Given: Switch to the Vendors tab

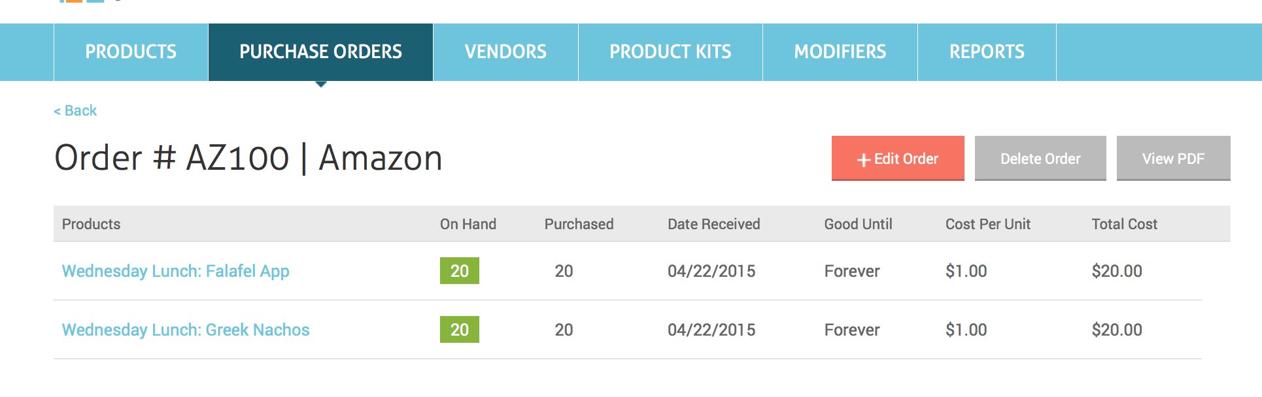Looking at the screenshot, I should click(505, 52).
